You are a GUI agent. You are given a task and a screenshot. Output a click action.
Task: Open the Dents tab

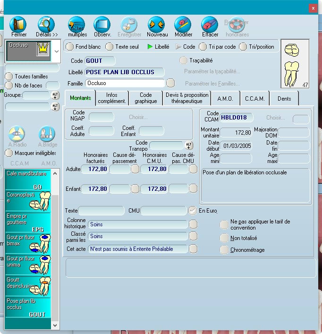284,98
